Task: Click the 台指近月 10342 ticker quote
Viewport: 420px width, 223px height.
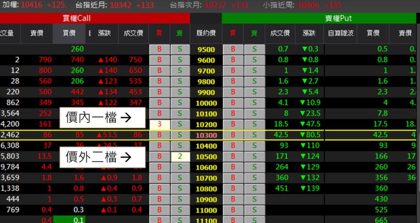Action: pyautogui.click(x=115, y=5)
